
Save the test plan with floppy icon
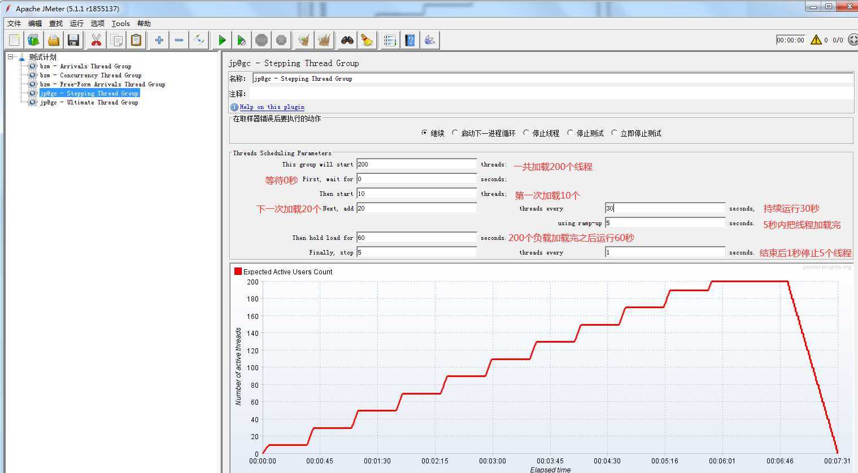(x=73, y=40)
